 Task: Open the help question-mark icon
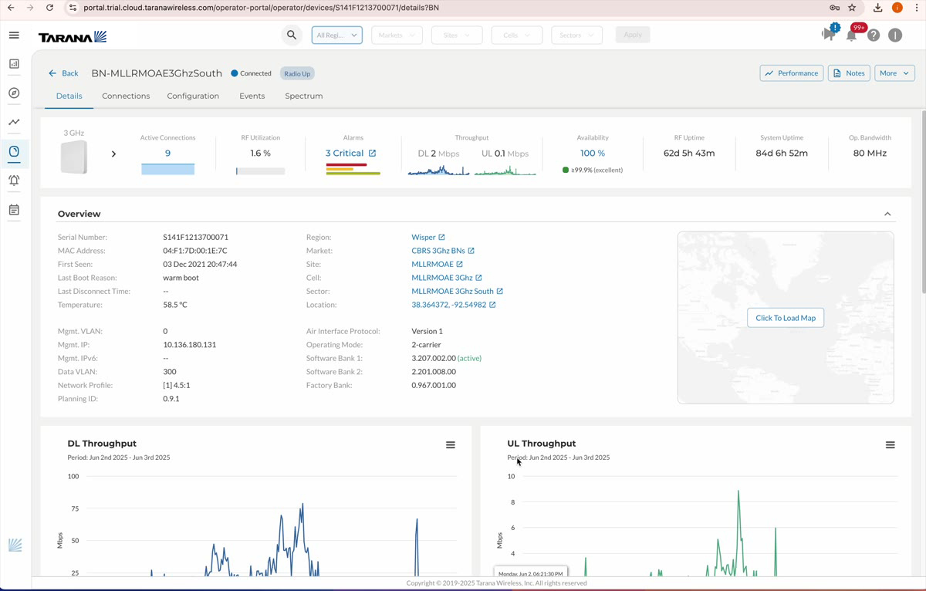[x=873, y=35]
